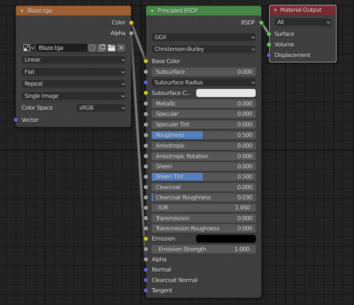Open the Single Image source dropdown
Screen dimensions: 354x305
click(74, 96)
